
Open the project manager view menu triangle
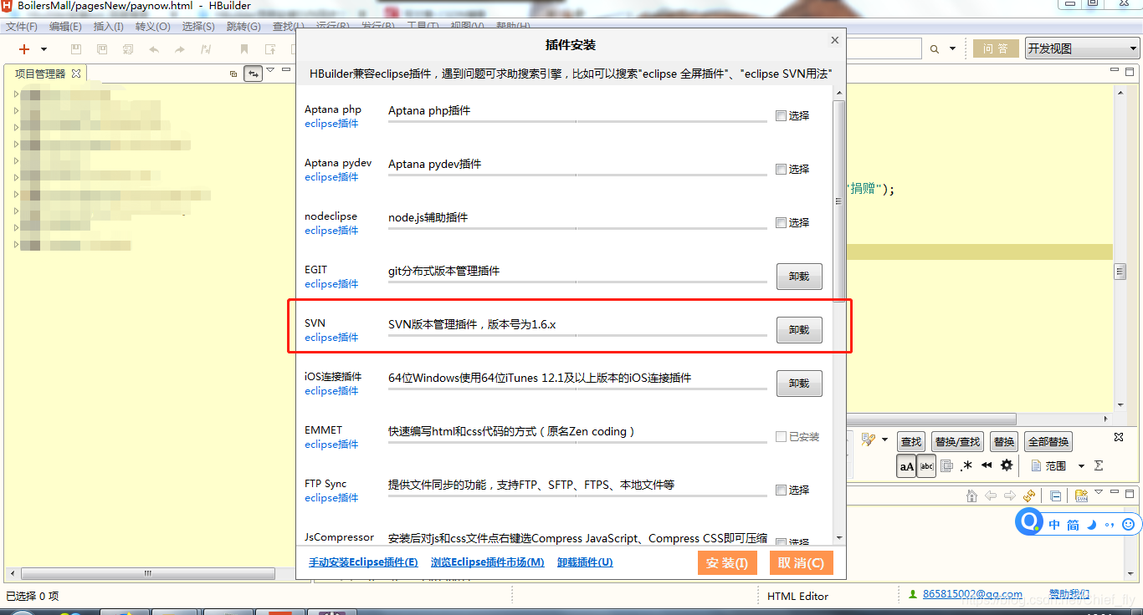pyautogui.click(x=270, y=71)
